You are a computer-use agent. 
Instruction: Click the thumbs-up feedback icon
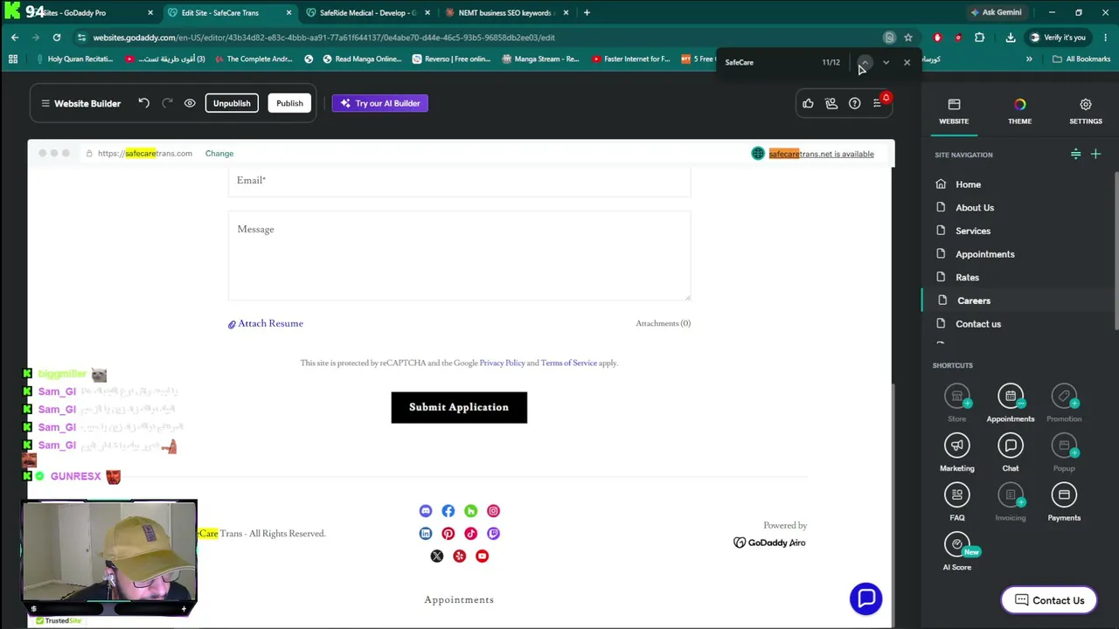[808, 103]
